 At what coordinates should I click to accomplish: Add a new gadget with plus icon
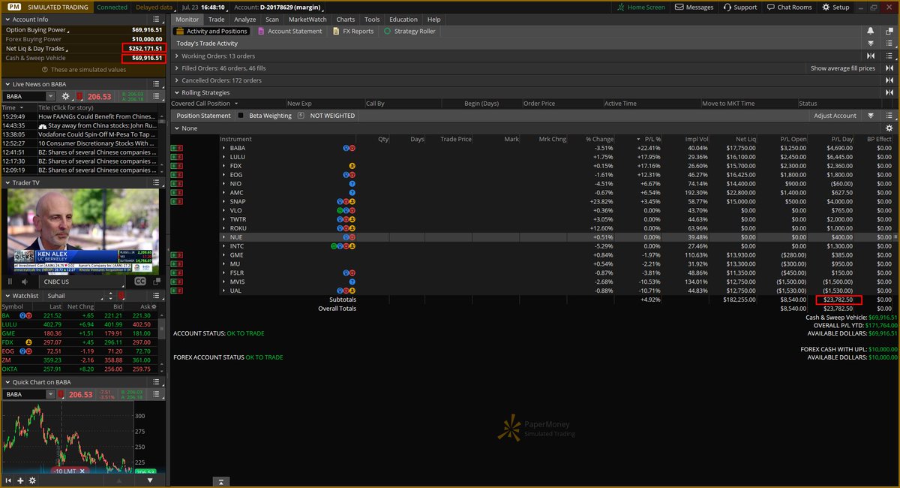pos(20,480)
